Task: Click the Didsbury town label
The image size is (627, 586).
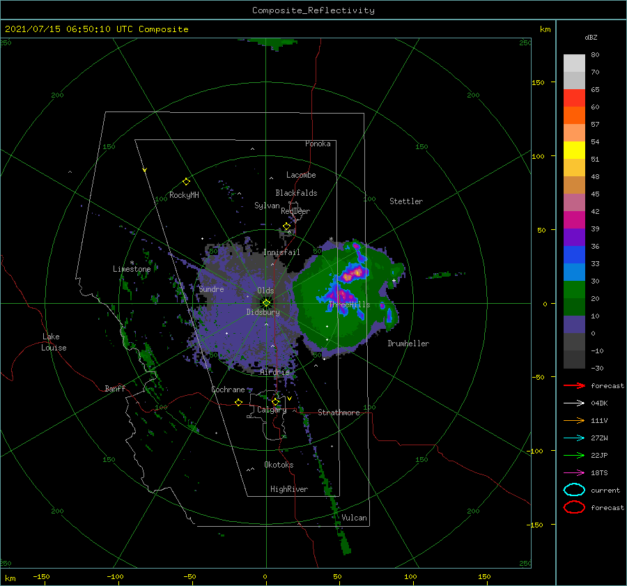Action: [263, 312]
